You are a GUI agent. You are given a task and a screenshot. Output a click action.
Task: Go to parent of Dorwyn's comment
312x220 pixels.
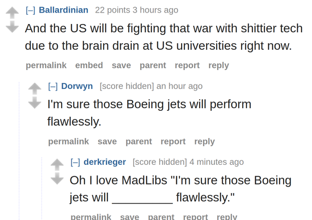click(139, 142)
